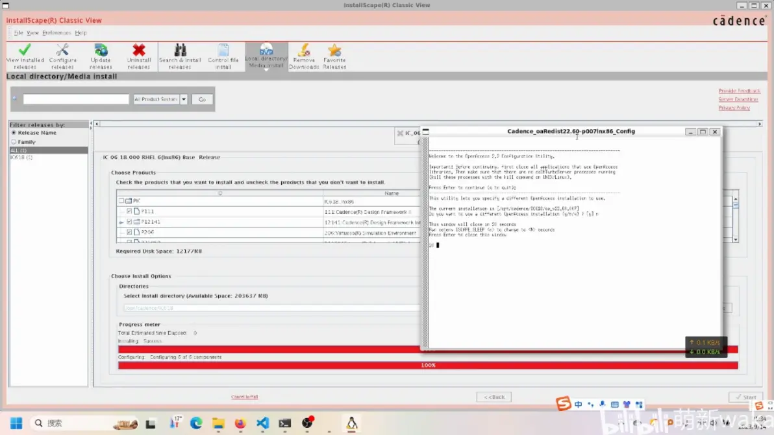Open Linux penguin app in taskbar

pos(351,423)
